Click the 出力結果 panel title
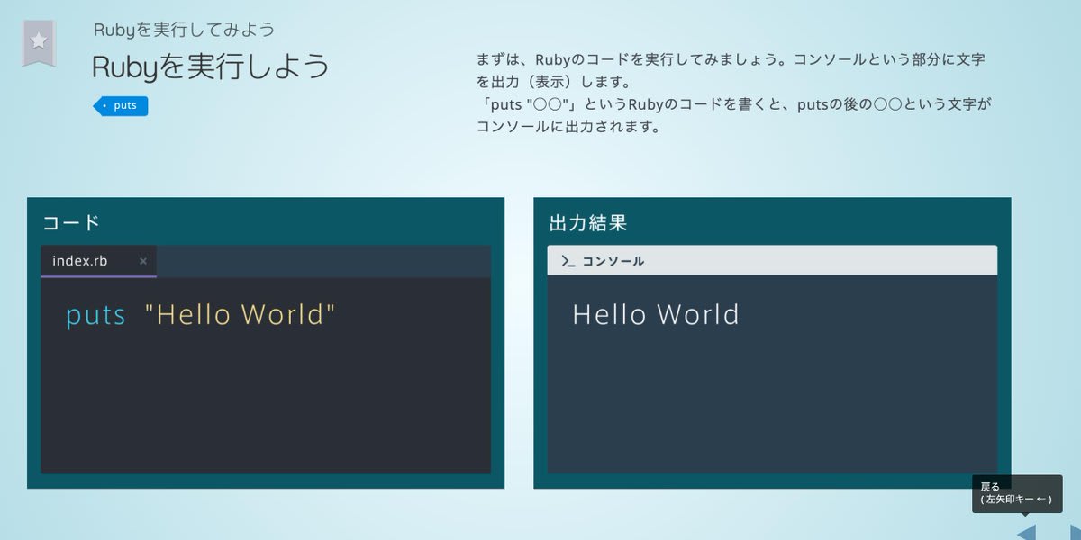The width and height of the screenshot is (1081, 540). (587, 223)
